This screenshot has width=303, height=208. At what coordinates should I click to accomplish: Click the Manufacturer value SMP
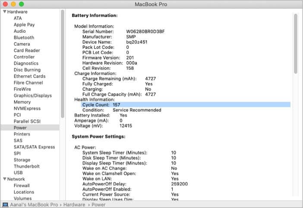coord(131,37)
